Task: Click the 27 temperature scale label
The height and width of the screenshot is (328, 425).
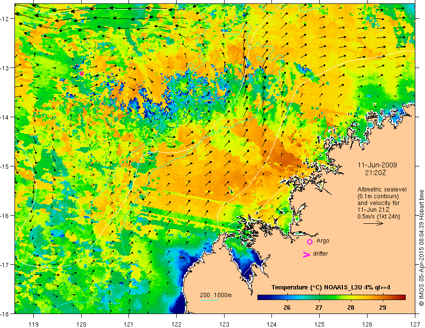Action: 319,307
